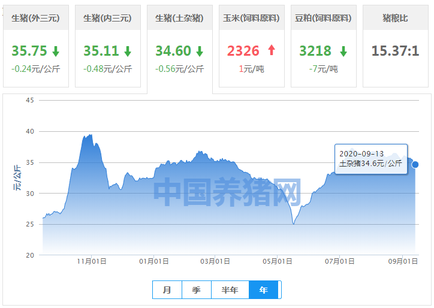Click the 中国养猪网 watermark on chart

pyautogui.click(x=227, y=192)
